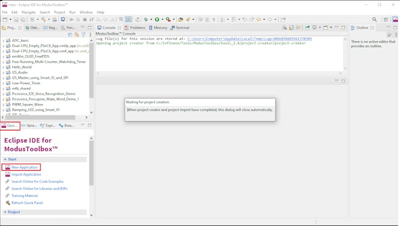Viewport: 400px width, 226px height.
Task: Maximize the Console view
Action: pyautogui.click(x=343, y=28)
